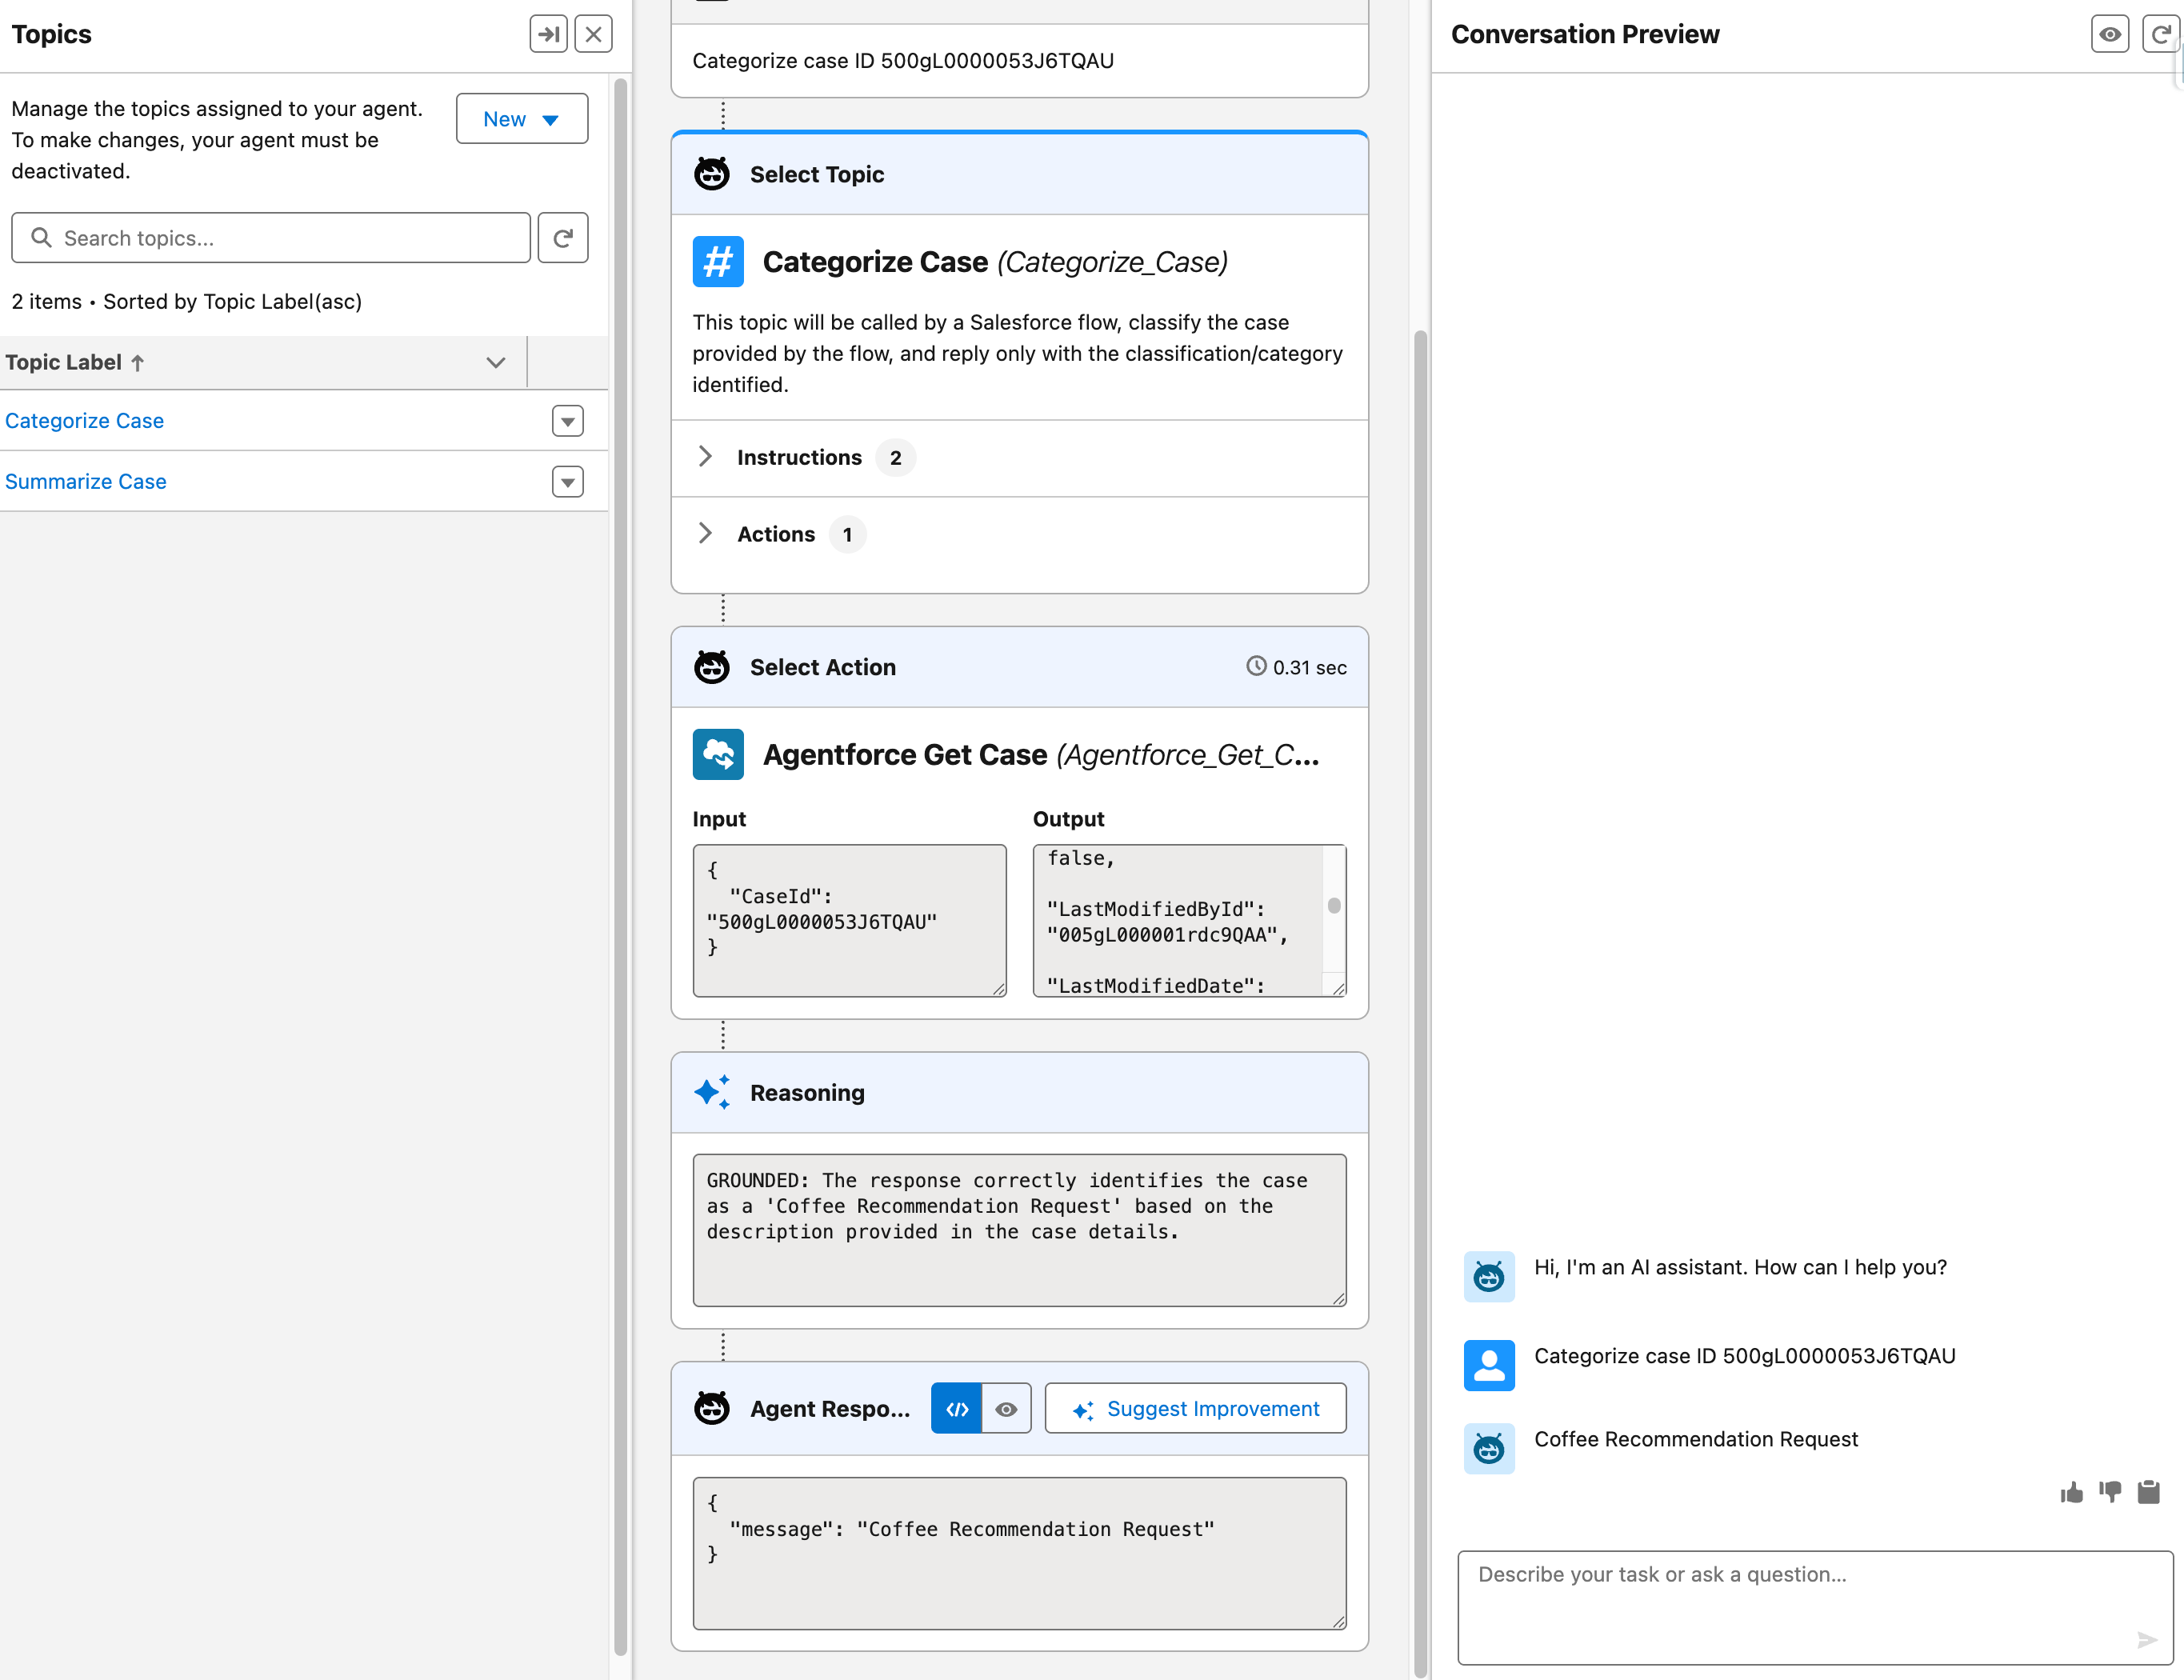Expand the Instructions section

coord(705,457)
